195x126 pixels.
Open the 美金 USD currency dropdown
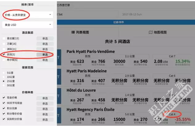pyautogui.click(x=27, y=25)
